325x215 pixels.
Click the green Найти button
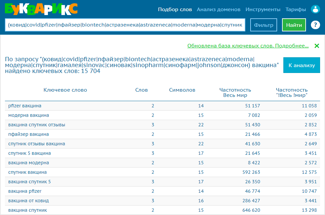click(294, 25)
